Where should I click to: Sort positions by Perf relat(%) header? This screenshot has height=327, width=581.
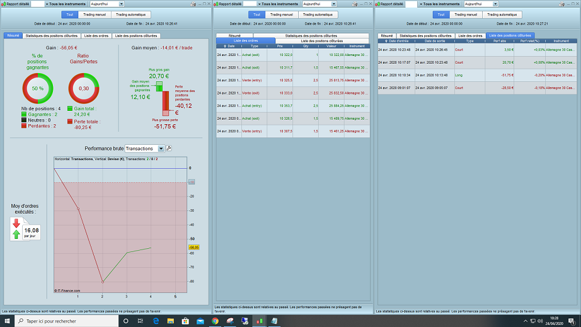click(x=529, y=41)
